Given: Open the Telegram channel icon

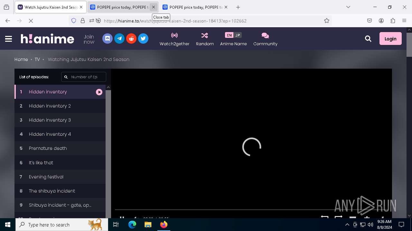Looking at the screenshot, I should [x=119, y=38].
